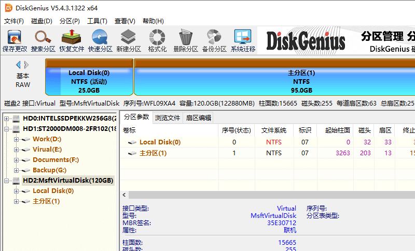Click MBR signature value 35E30712

(x=282, y=223)
